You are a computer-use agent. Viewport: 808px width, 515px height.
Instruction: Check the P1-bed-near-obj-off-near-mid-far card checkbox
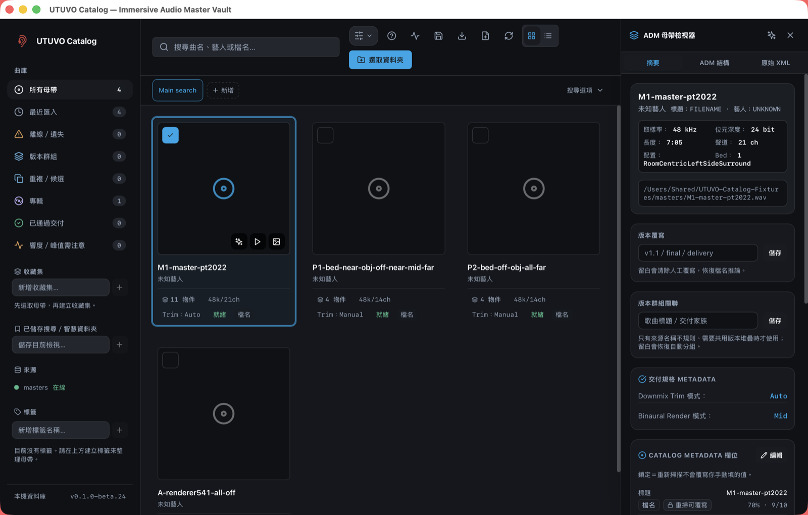[325, 135]
